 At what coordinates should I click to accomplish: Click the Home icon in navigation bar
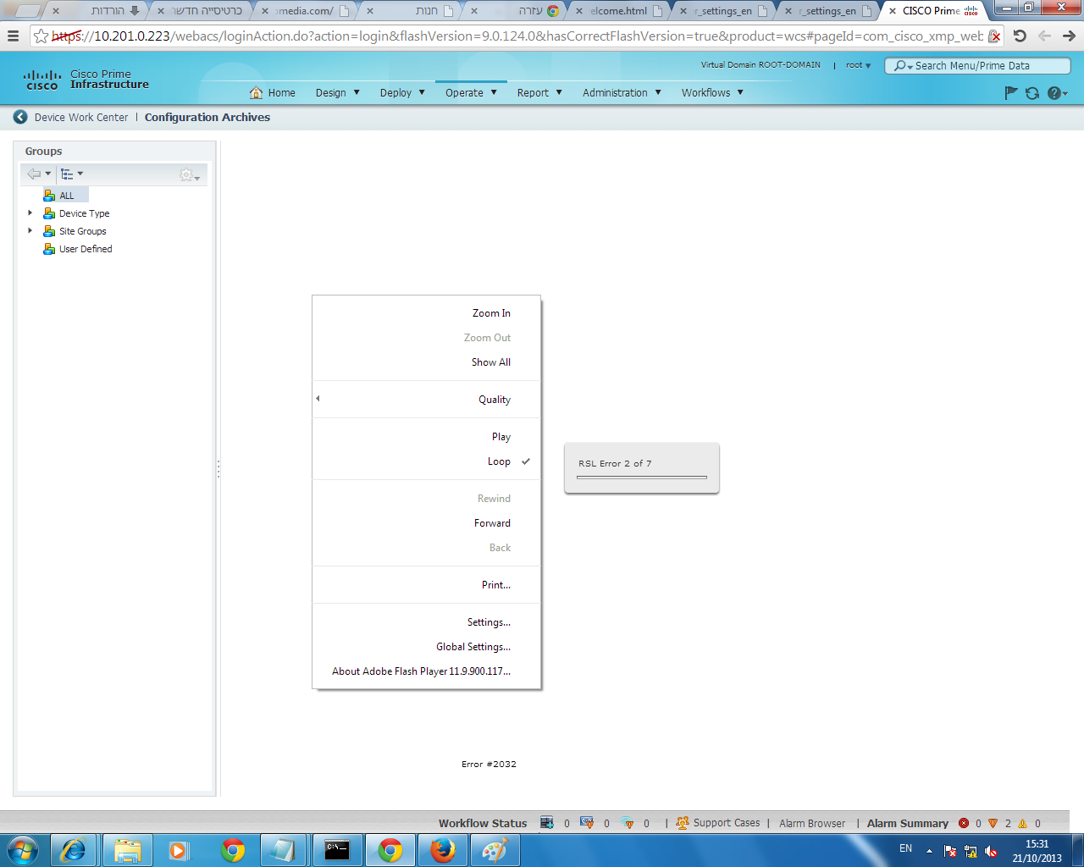click(x=256, y=92)
